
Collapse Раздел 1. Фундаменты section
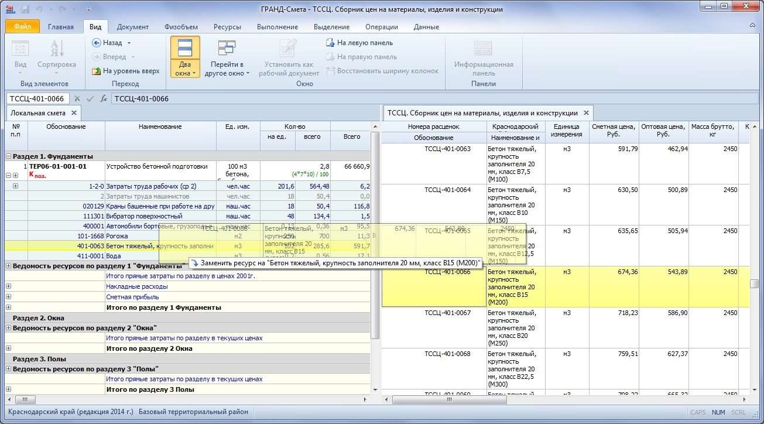pos(9,156)
